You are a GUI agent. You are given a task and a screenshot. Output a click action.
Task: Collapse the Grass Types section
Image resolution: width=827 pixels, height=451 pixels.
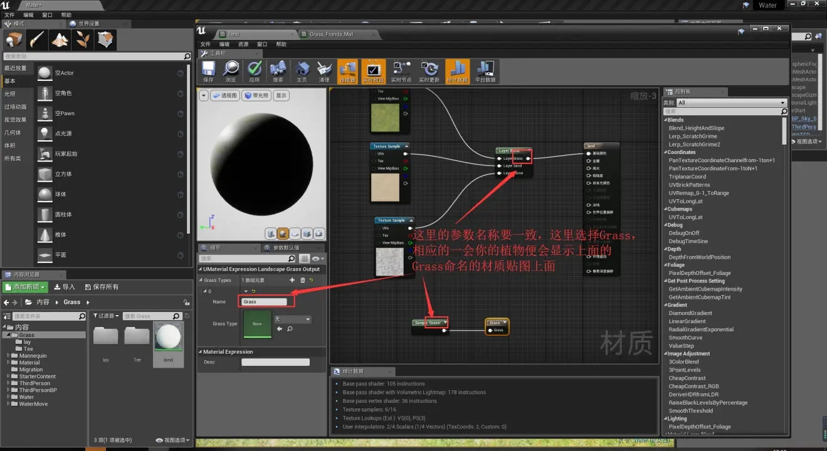pyautogui.click(x=202, y=280)
